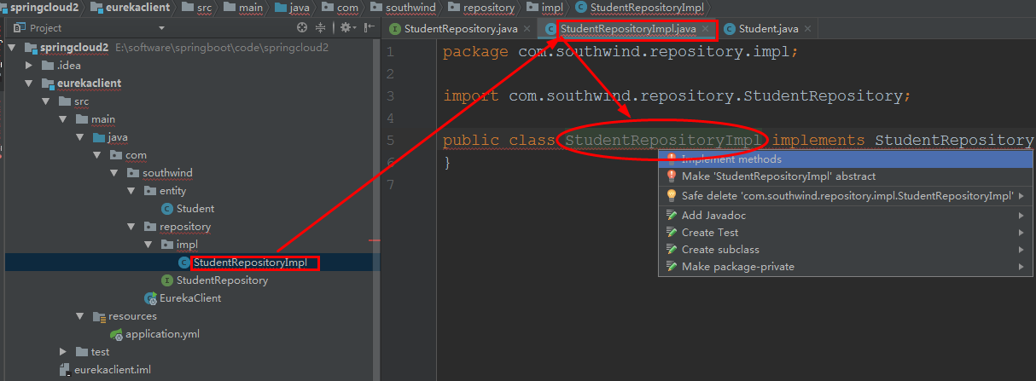
Task: Click the red bulb icon beside Implement methods
Action: 672,159
